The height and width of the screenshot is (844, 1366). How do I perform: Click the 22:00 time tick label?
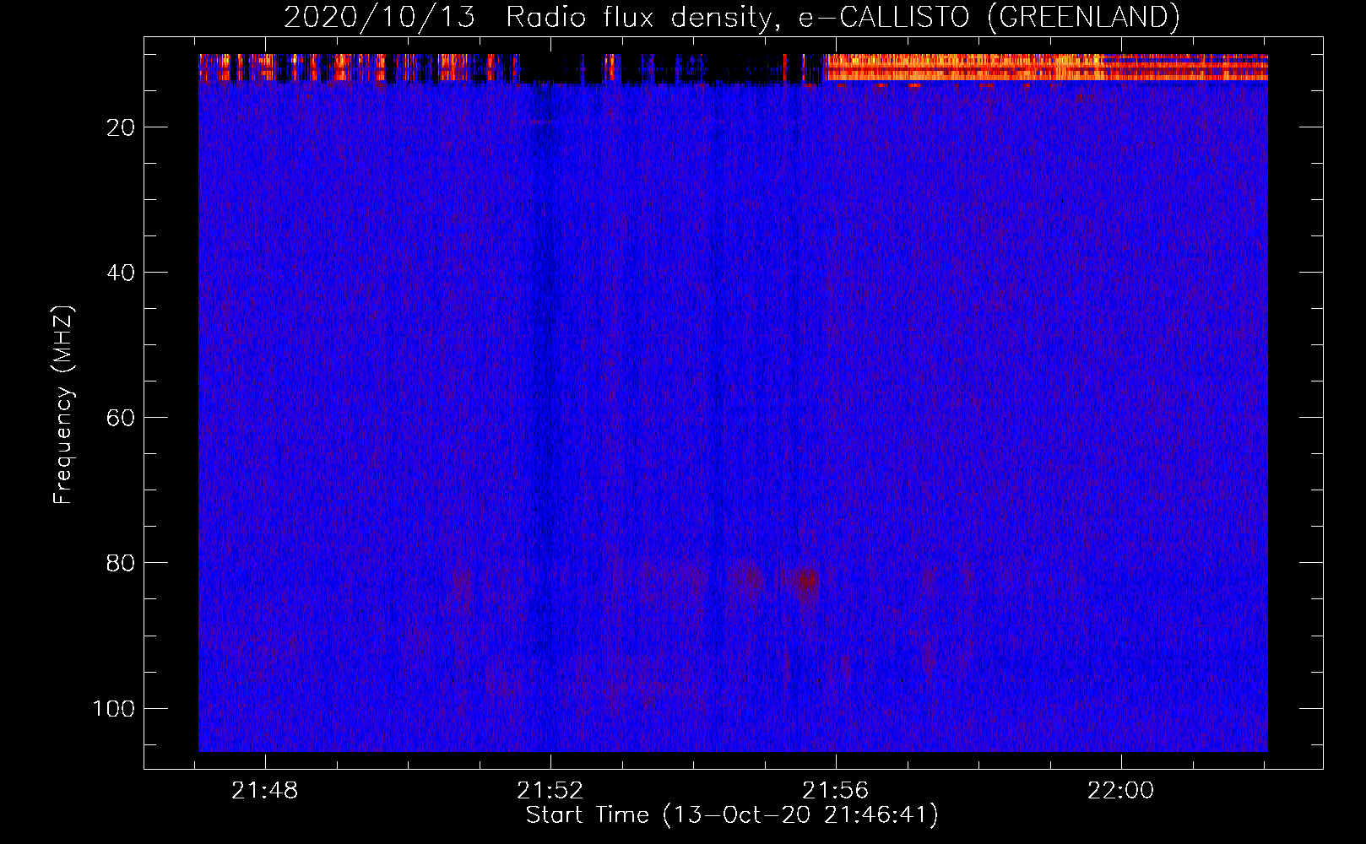point(1121,791)
